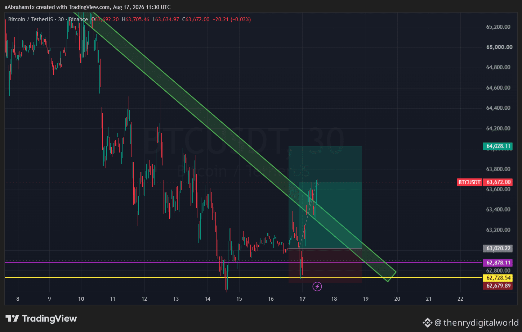Click date 21 on the time axis
This screenshot has width=522, height=332.
click(429, 299)
